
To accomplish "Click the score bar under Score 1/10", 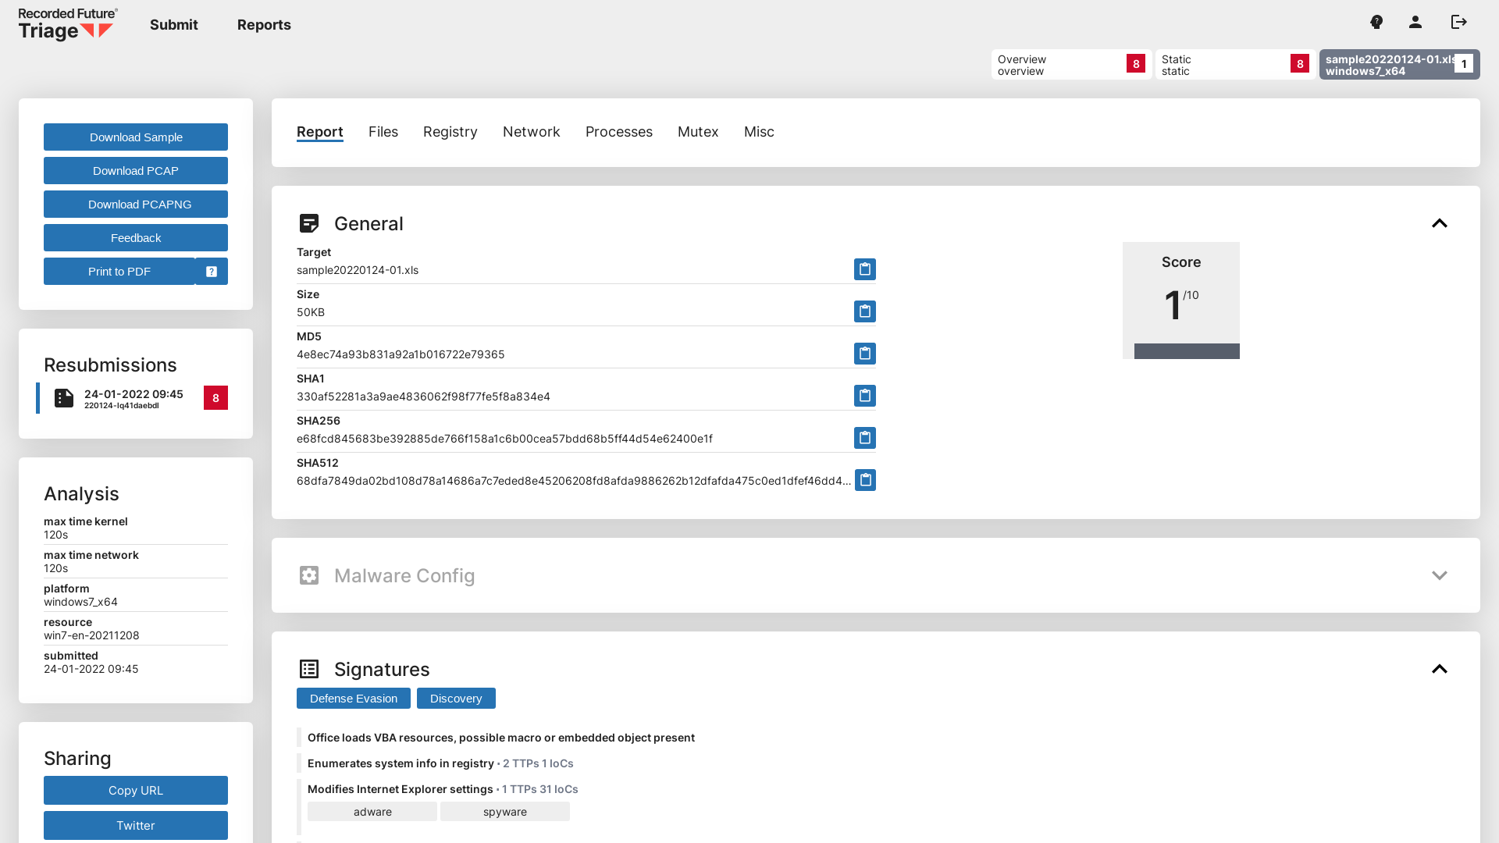I will click(x=1187, y=351).
